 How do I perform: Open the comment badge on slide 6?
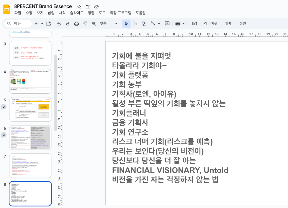click(x=4, y=135)
